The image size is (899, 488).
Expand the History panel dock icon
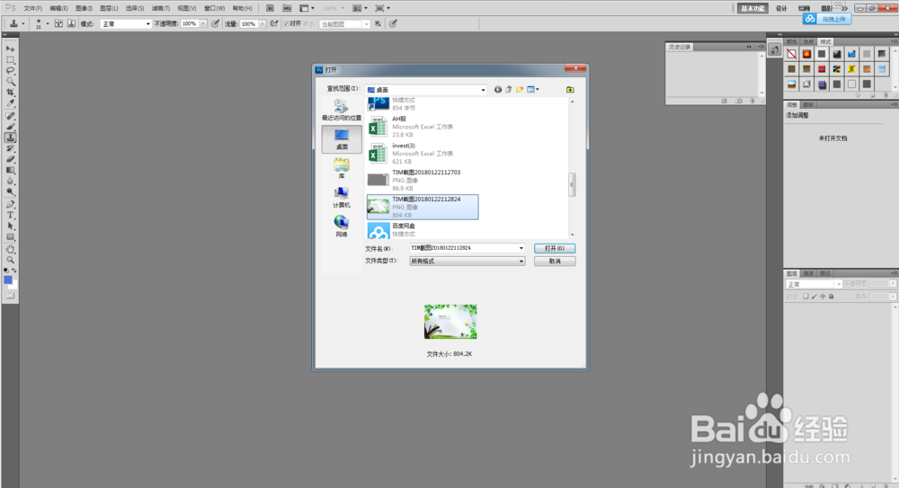point(775,50)
